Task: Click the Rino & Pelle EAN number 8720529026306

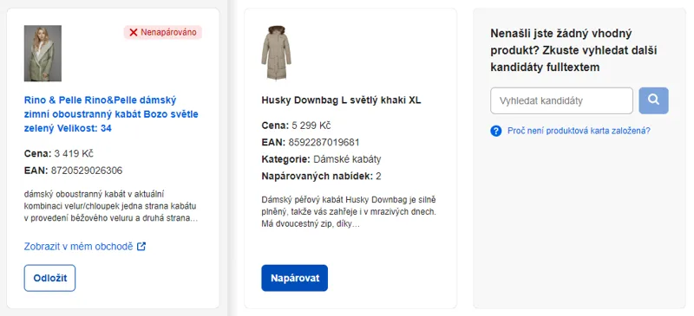Action: click(87, 171)
